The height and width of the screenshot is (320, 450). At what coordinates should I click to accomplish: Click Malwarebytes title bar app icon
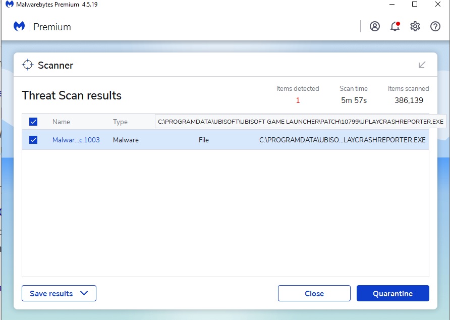10,5
